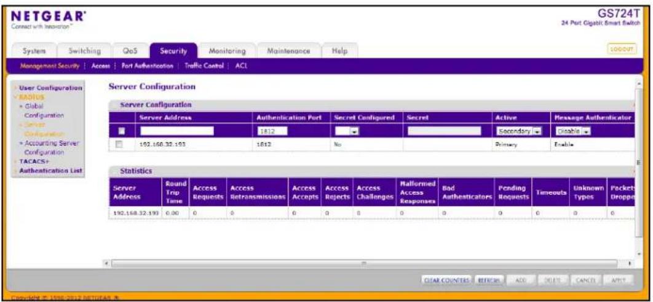Open Message Authenticator dropdown showing Disable
Screen dimensions: 653x302
click(574, 131)
